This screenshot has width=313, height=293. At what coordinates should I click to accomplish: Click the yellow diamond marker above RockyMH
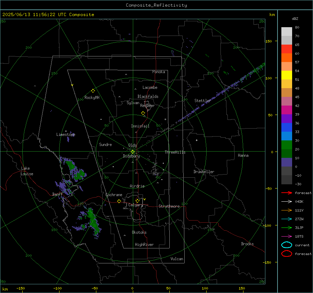[x=93, y=91]
